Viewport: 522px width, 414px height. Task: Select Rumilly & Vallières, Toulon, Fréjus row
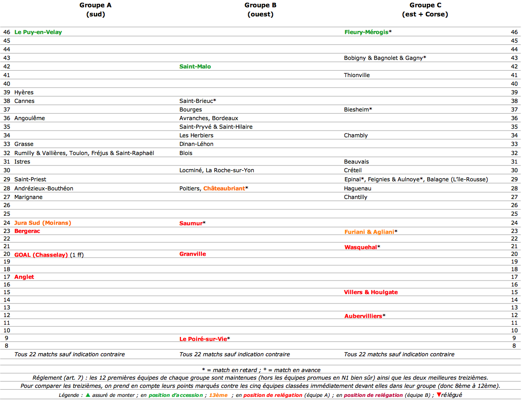point(84,153)
